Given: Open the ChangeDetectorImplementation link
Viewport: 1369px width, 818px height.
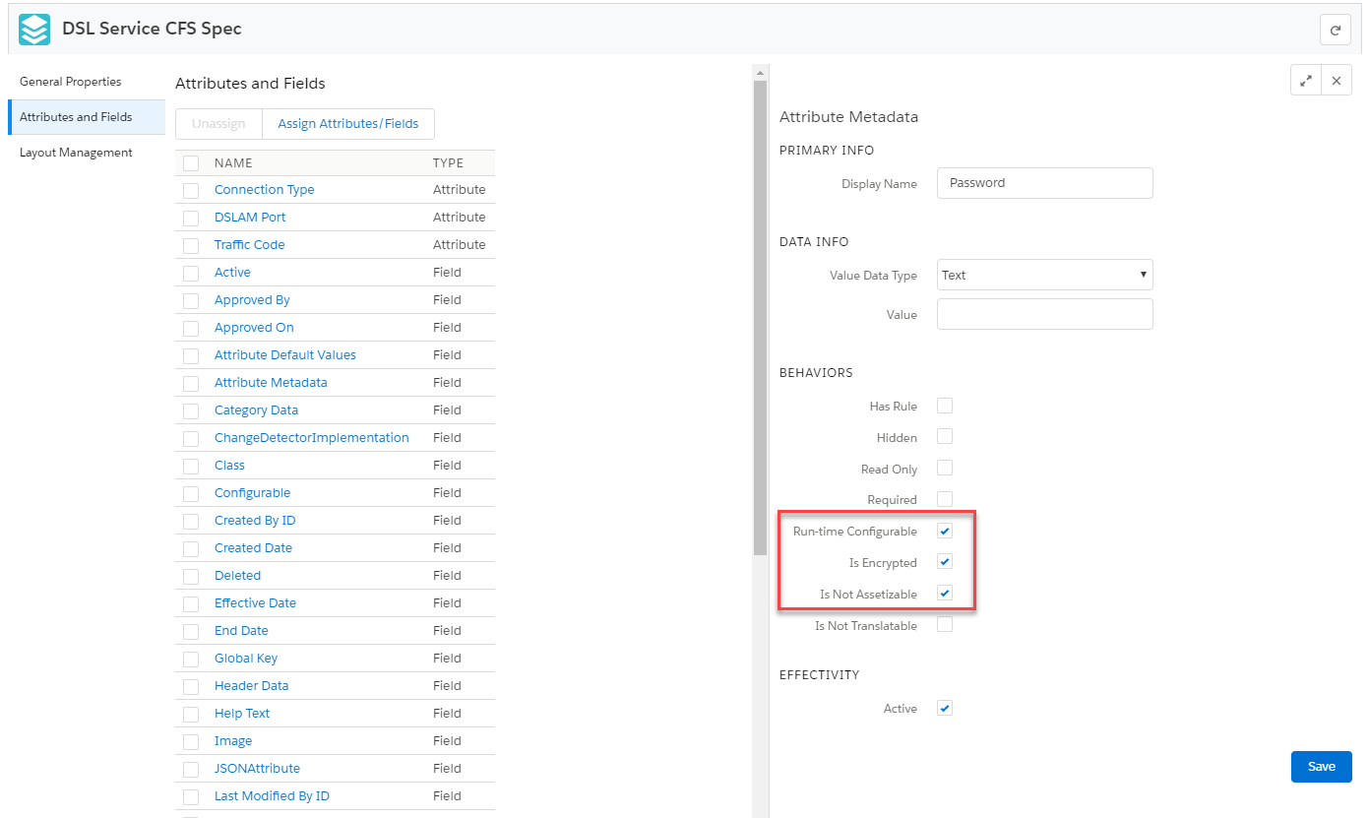Looking at the screenshot, I should 311,437.
